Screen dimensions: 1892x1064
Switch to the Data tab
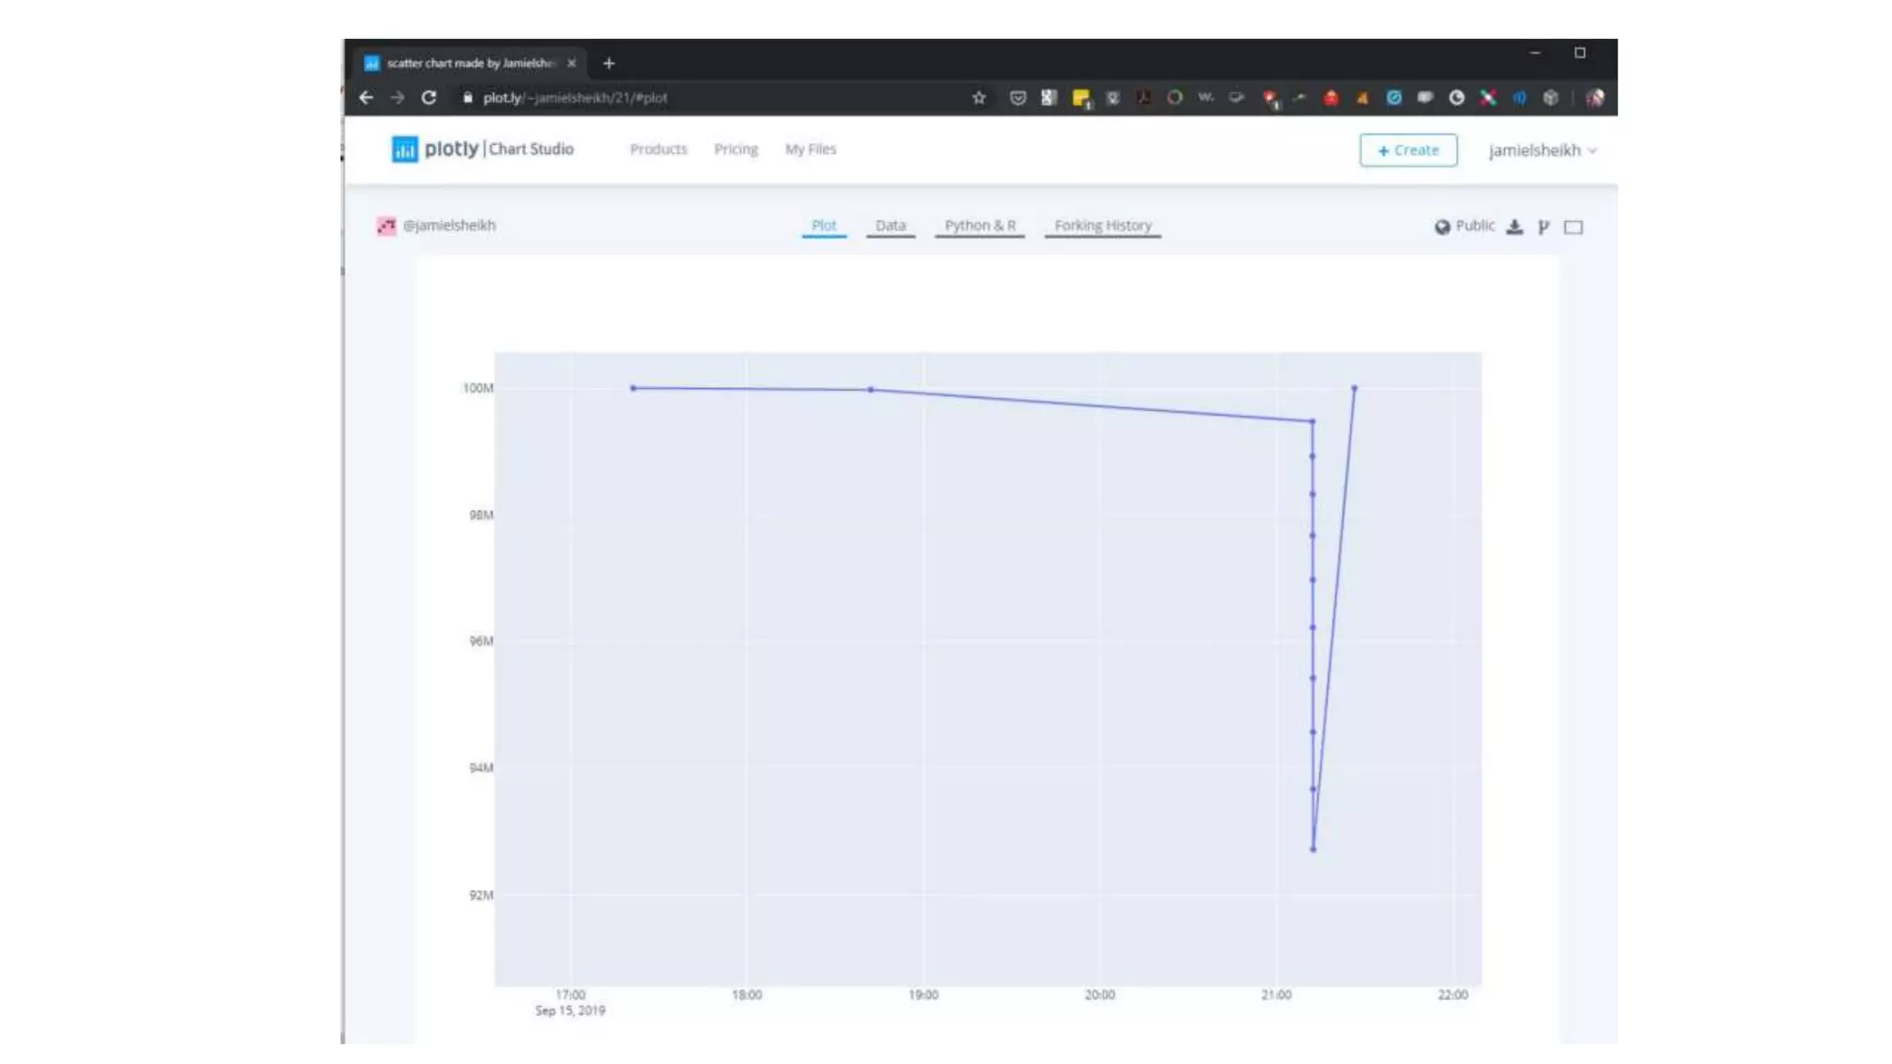891,225
